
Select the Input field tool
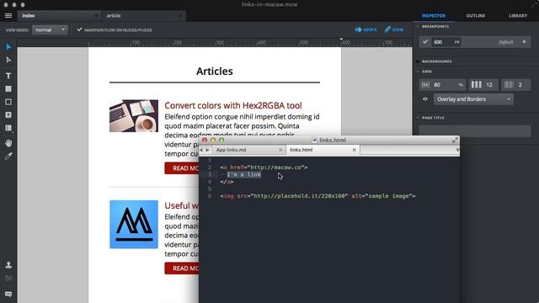8,115
